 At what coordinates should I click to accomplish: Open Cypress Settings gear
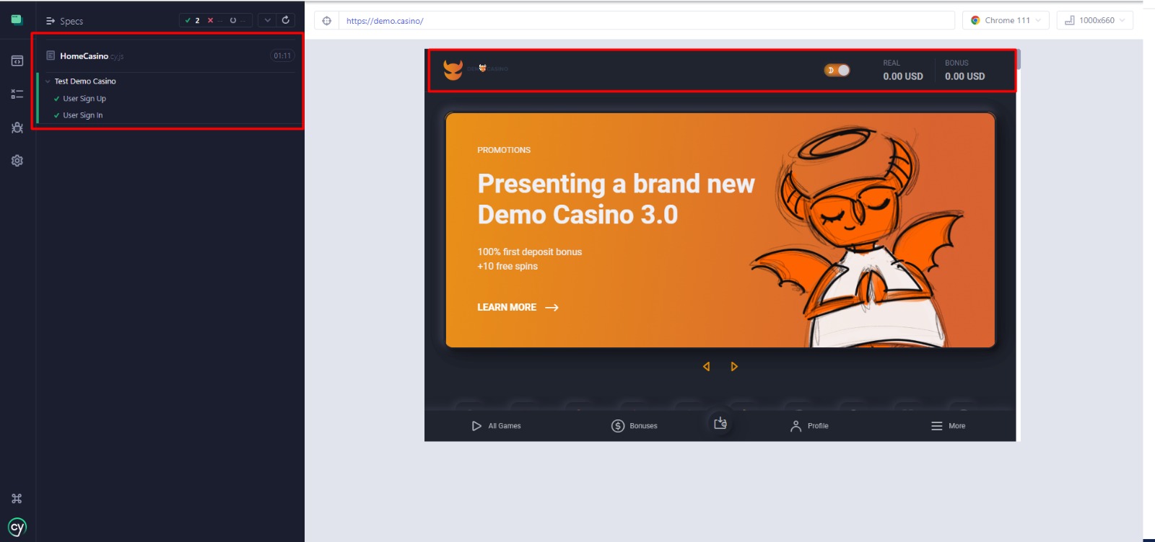[x=17, y=161]
